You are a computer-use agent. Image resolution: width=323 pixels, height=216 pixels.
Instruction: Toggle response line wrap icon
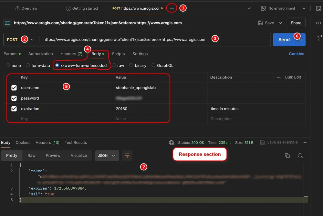coord(127,155)
